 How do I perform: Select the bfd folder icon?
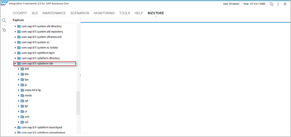tap(22, 69)
